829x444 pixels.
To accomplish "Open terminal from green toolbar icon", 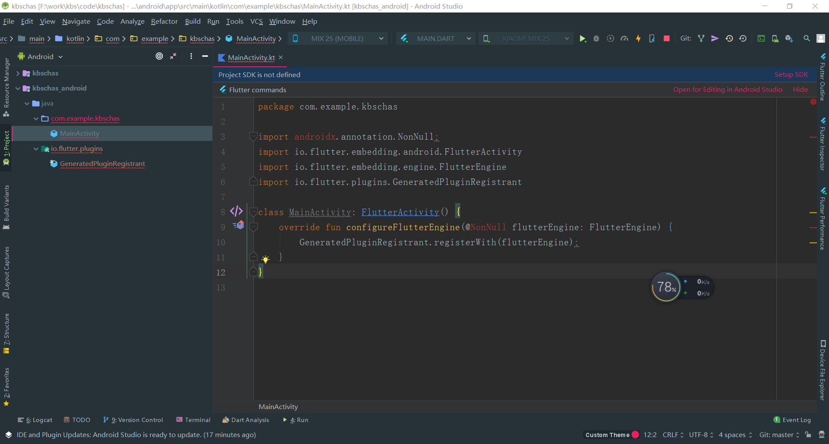I will tap(761, 39).
